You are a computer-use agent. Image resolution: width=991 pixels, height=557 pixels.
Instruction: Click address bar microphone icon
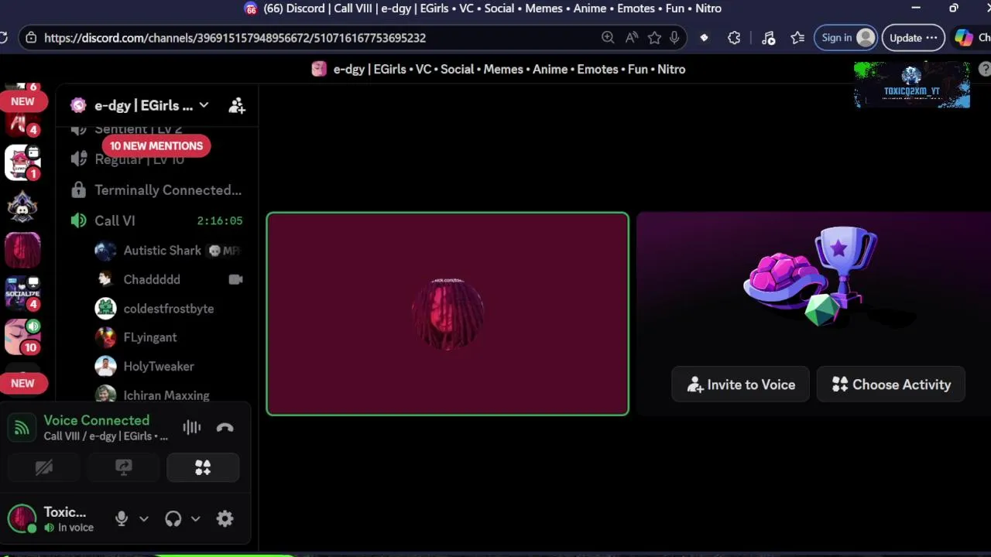point(675,38)
